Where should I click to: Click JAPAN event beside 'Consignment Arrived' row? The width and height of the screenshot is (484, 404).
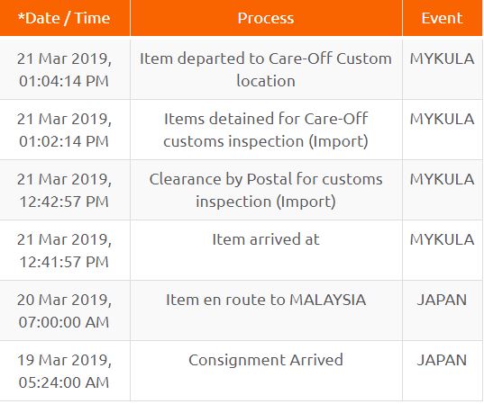click(x=442, y=360)
